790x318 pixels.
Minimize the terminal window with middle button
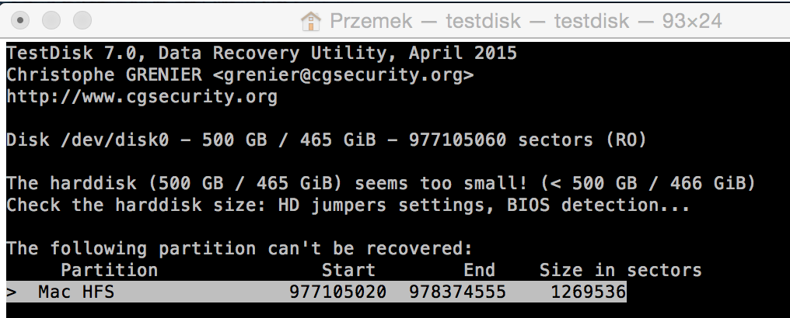(x=51, y=21)
